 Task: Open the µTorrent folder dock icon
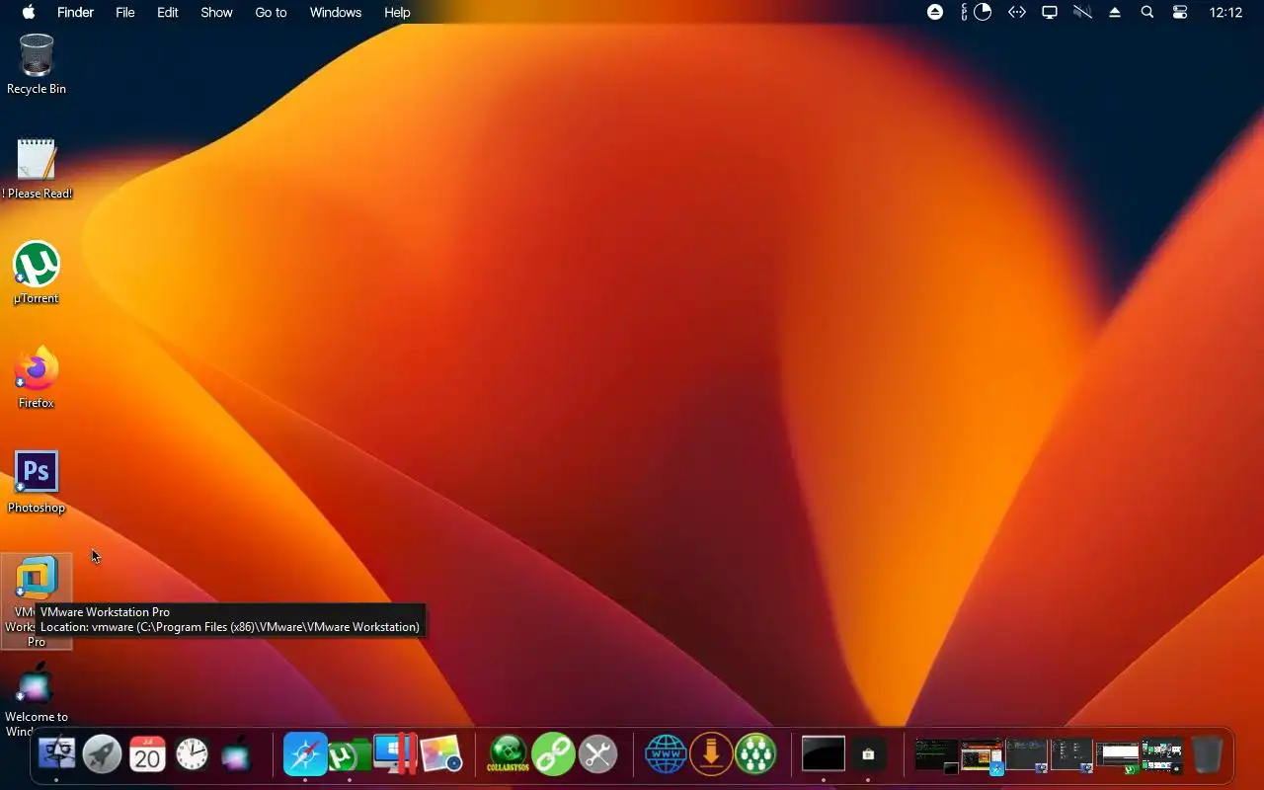coord(350,755)
